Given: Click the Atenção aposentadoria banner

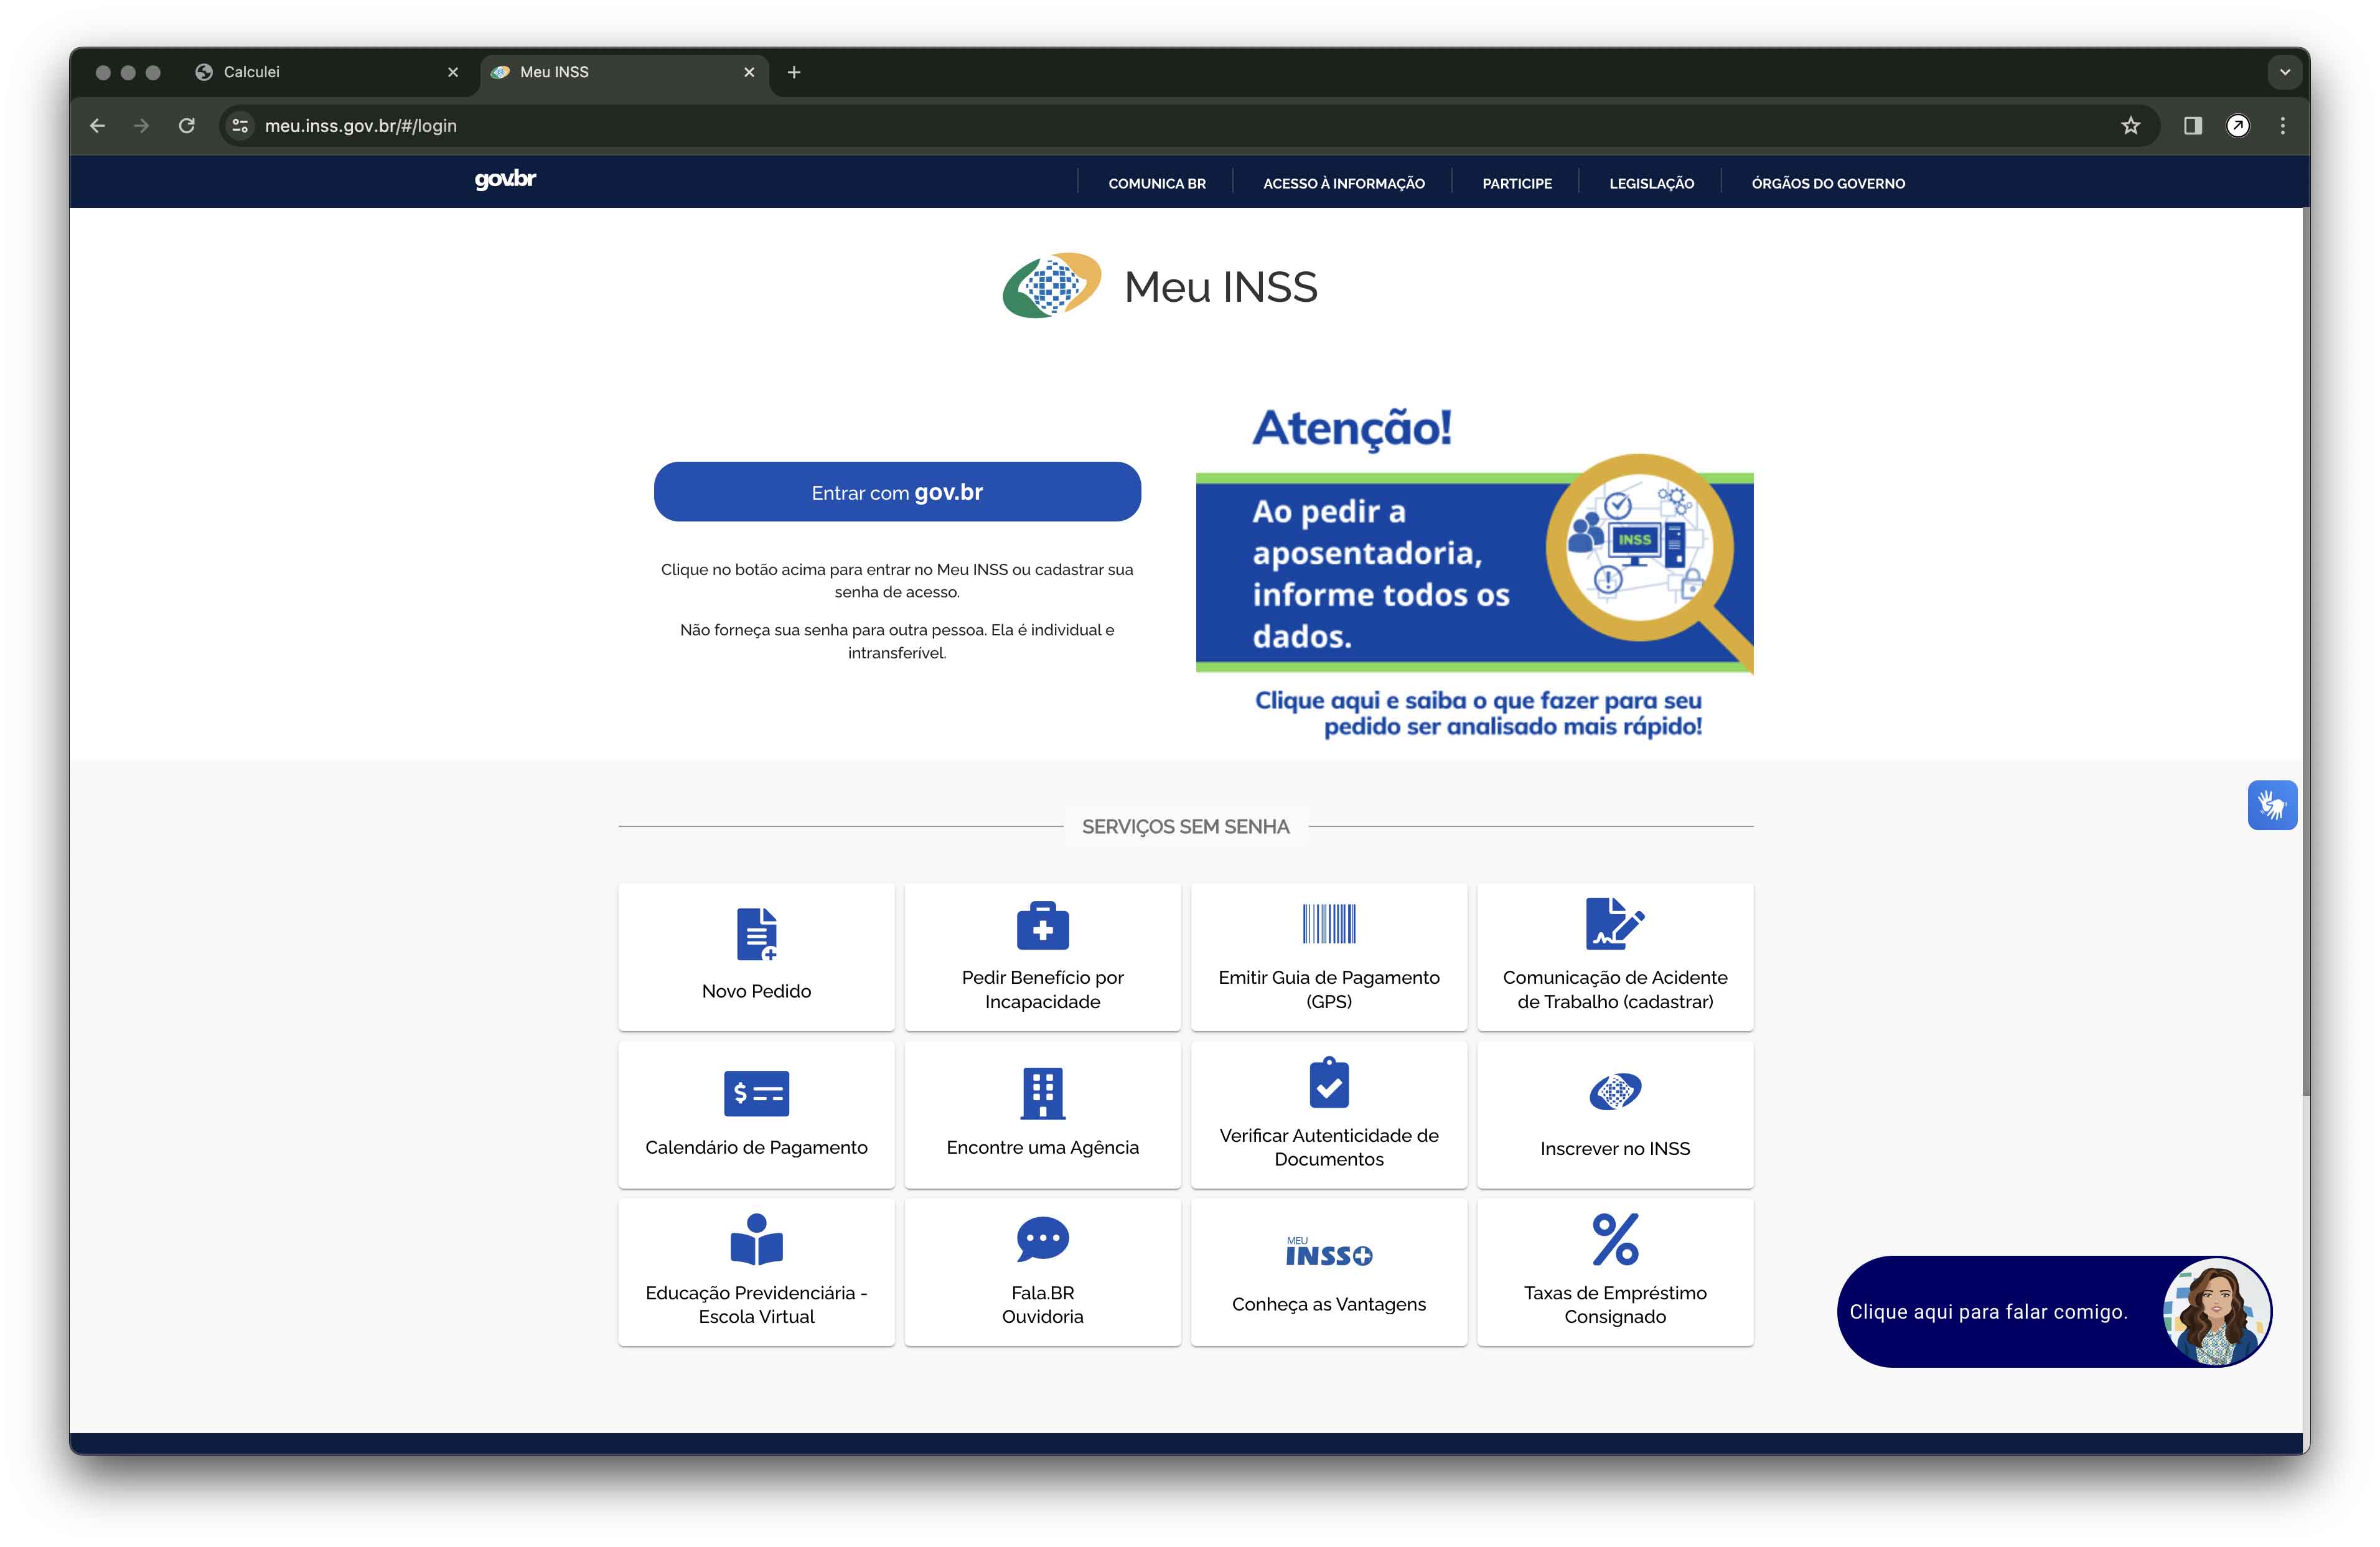Looking at the screenshot, I should tap(1474, 572).
